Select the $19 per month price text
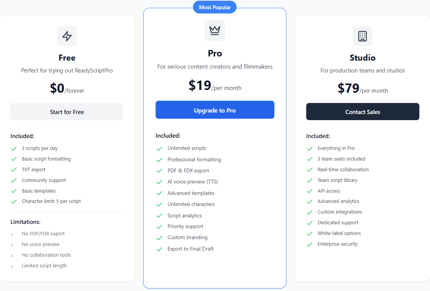Screen dimensions: 430x291 click(214, 85)
